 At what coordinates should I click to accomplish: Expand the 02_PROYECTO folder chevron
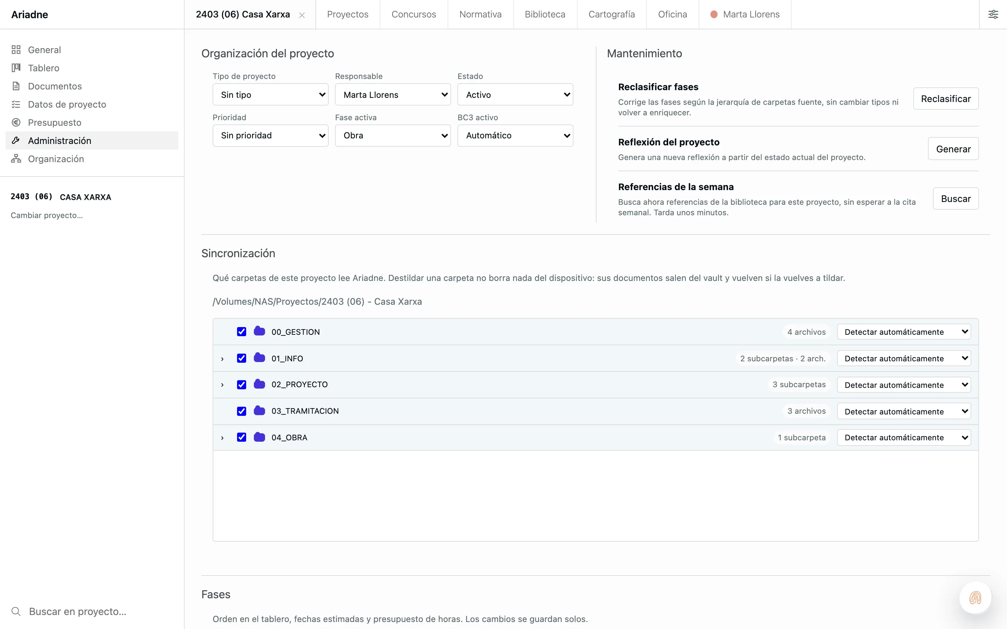click(x=222, y=385)
